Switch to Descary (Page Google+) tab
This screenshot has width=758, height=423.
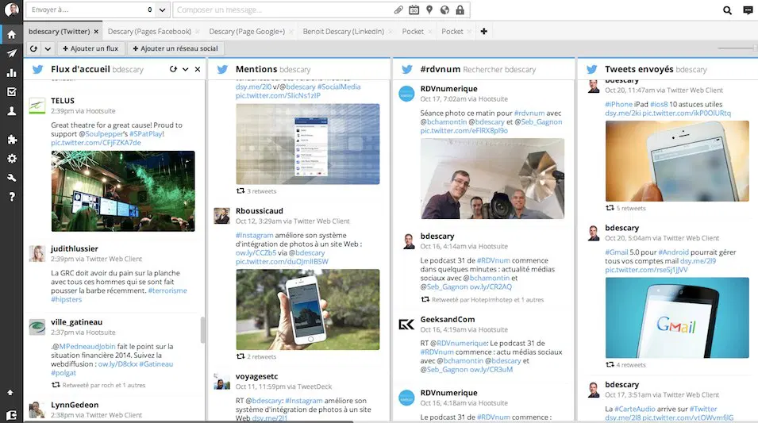point(247,32)
